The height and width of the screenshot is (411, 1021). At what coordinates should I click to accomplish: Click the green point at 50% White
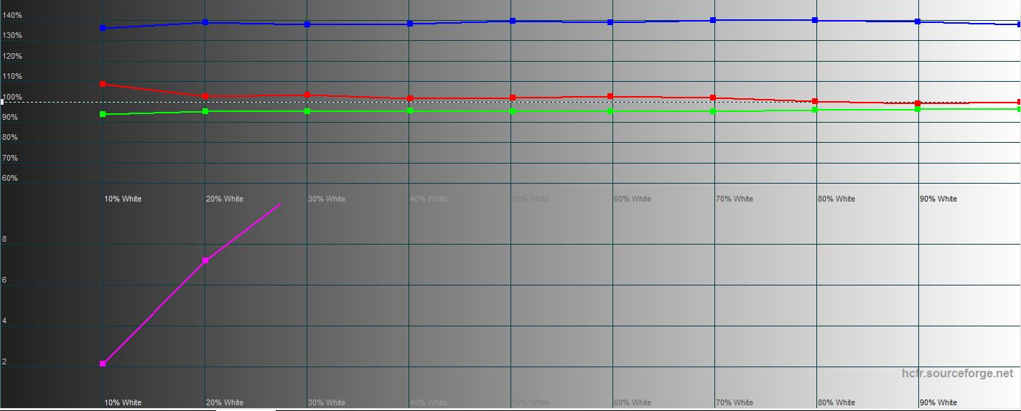click(x=513, y=111)
